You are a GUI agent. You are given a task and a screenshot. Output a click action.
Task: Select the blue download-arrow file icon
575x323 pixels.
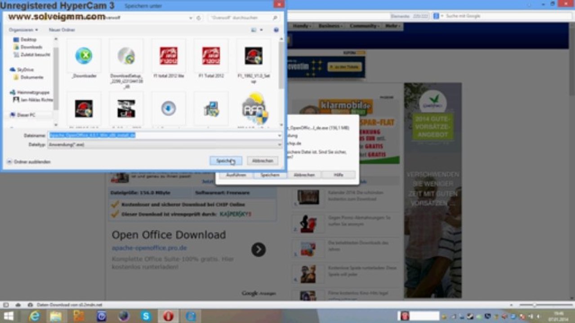coord(169,109)
